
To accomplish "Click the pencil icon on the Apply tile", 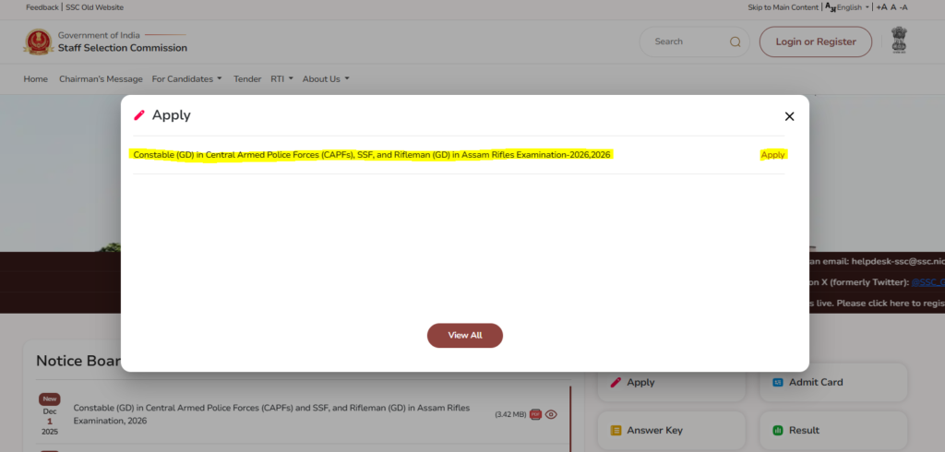I will pos(616,382).
